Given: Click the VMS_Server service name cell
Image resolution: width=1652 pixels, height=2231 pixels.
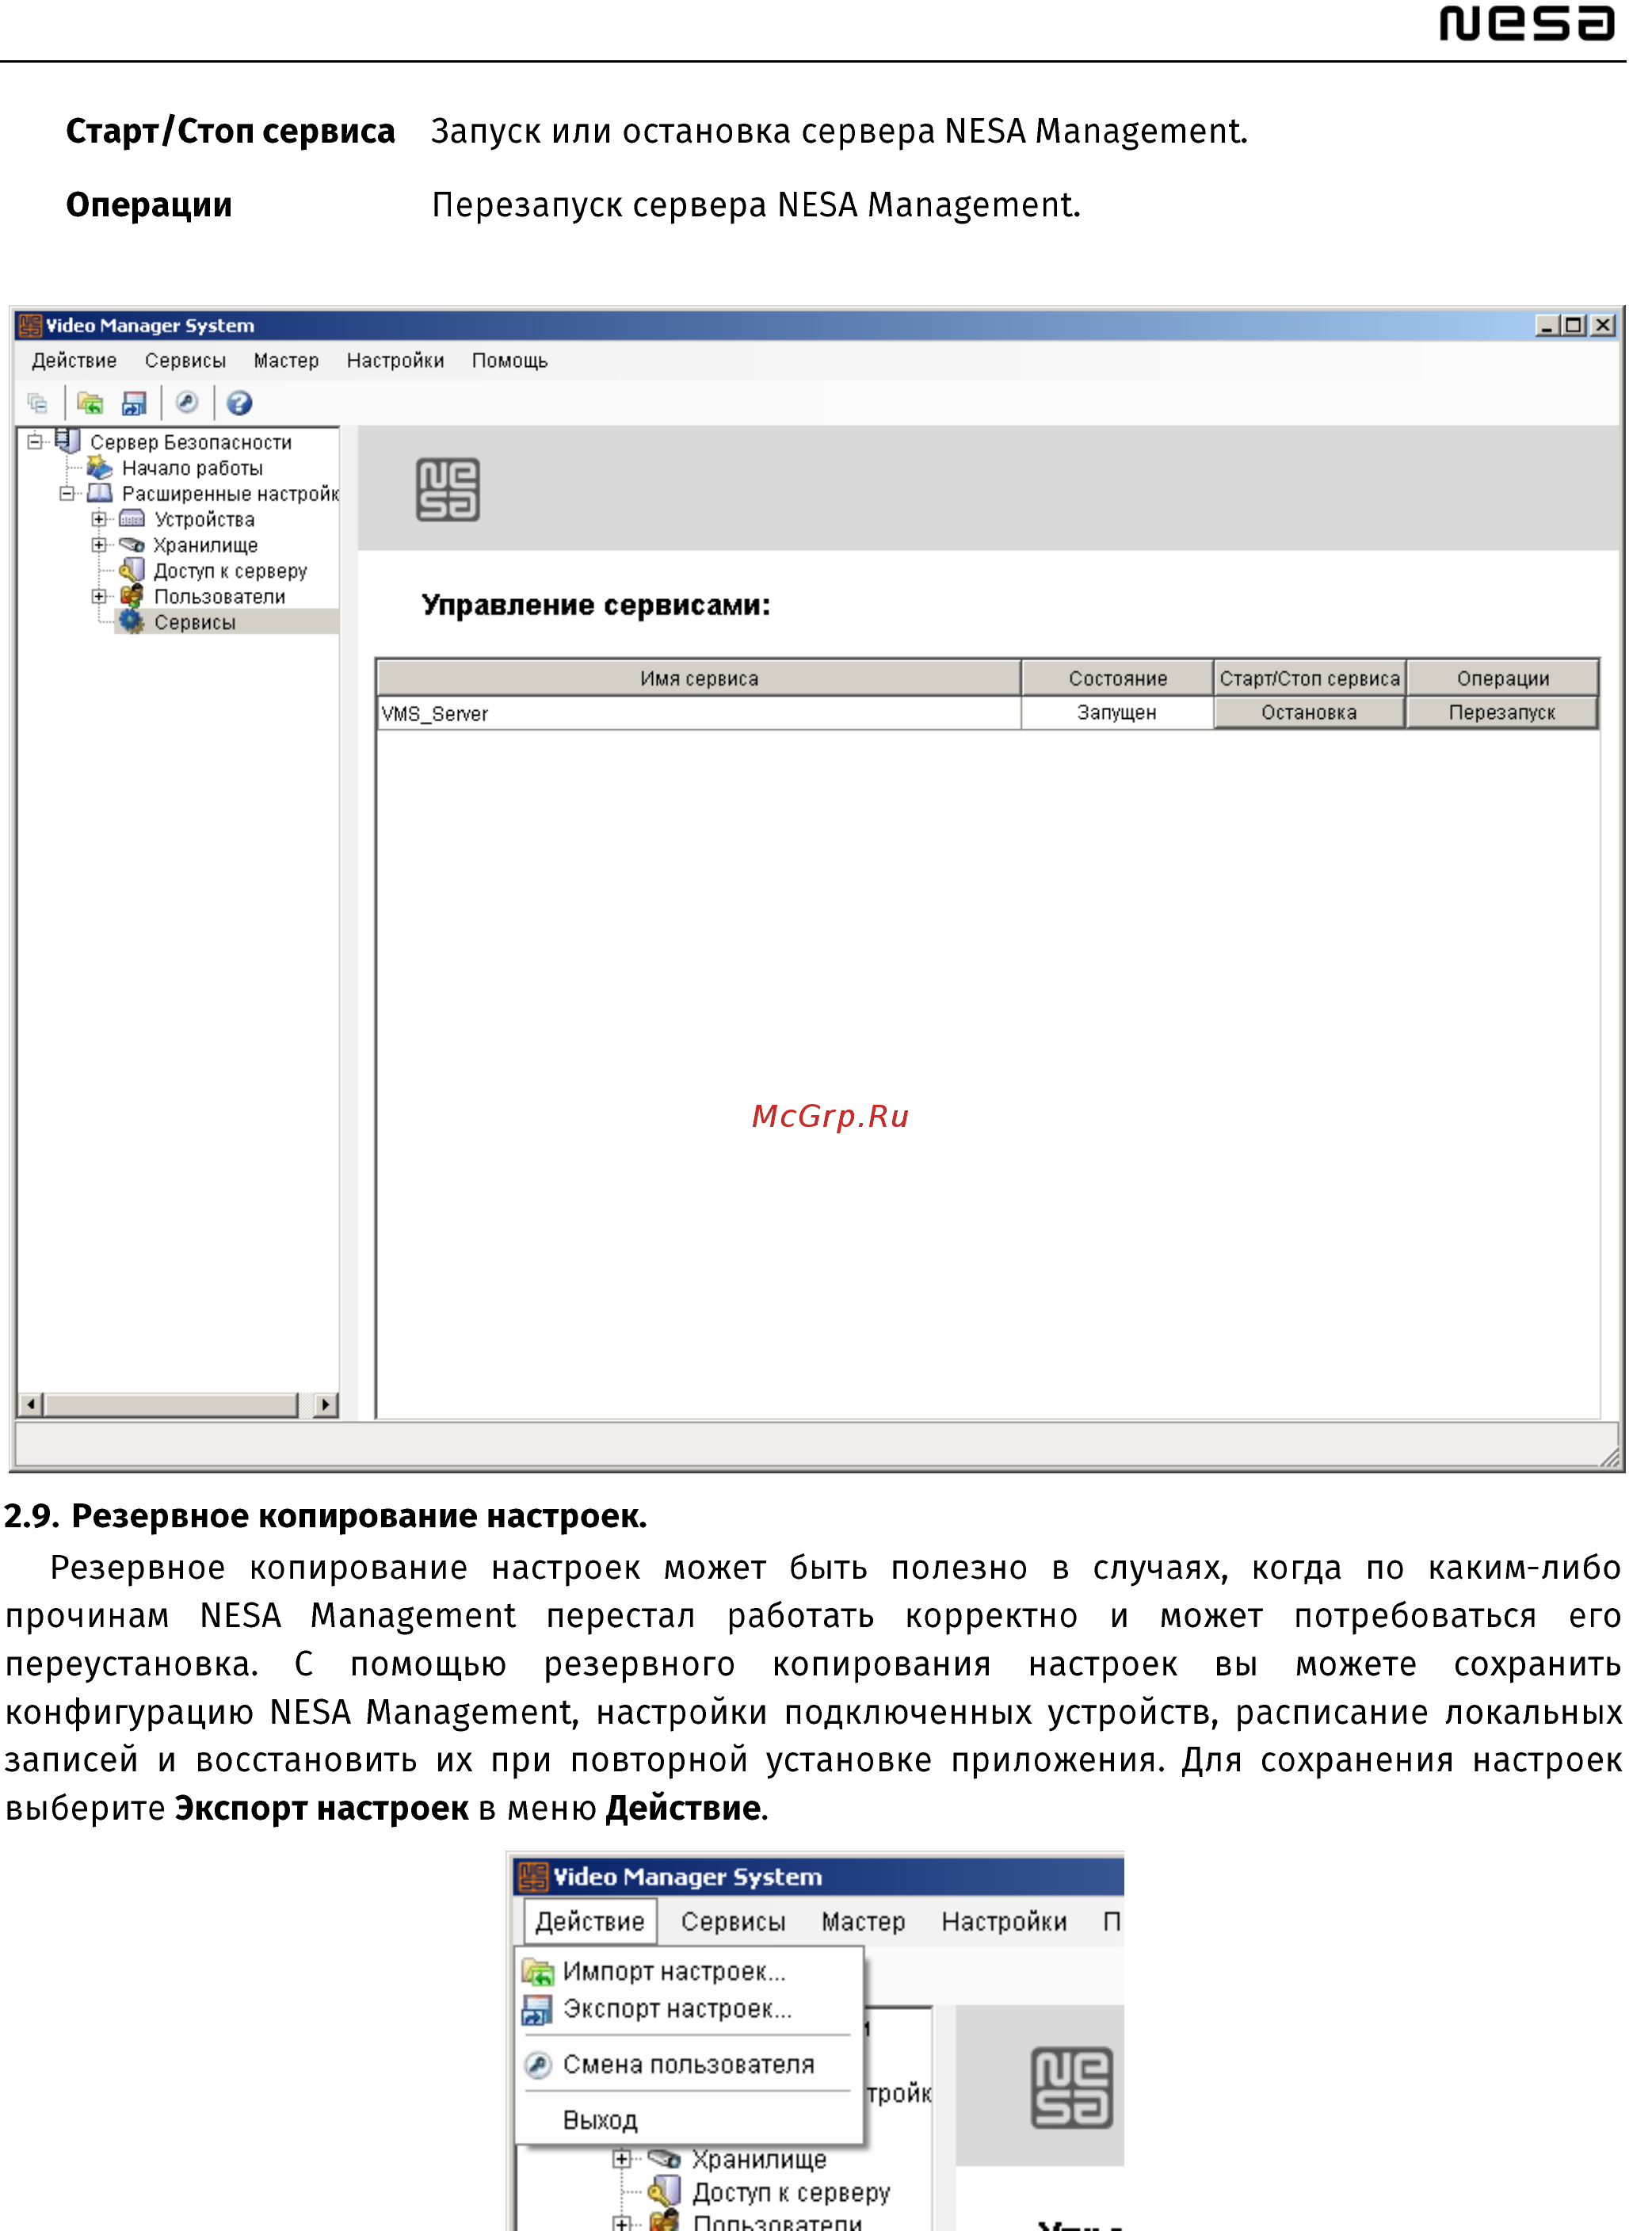Looking at the screenshot, I should [x=699, y=713].
